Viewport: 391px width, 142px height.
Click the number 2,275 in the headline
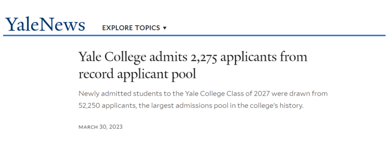click(204, 57)
